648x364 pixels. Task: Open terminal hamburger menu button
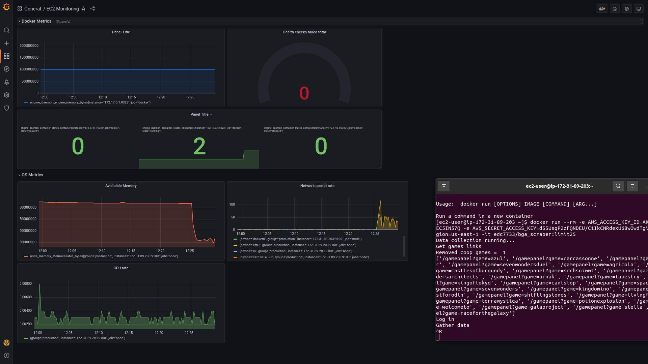point(632,186)
